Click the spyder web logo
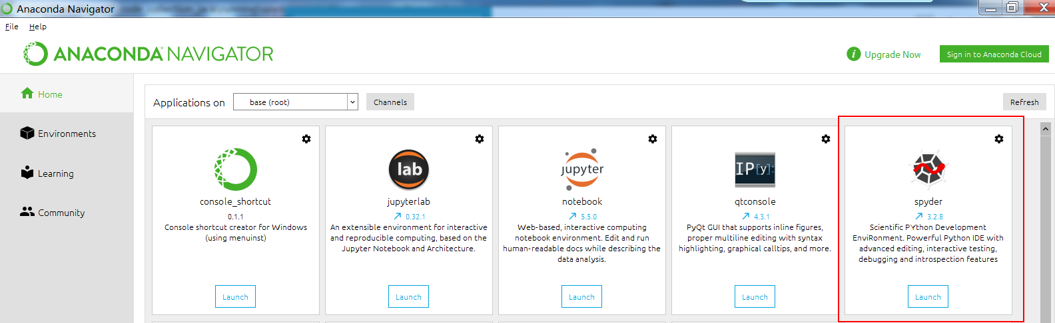 click(928, 169)
